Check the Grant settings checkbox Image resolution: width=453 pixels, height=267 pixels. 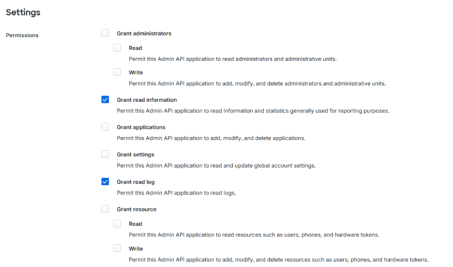tap(105, 155)
